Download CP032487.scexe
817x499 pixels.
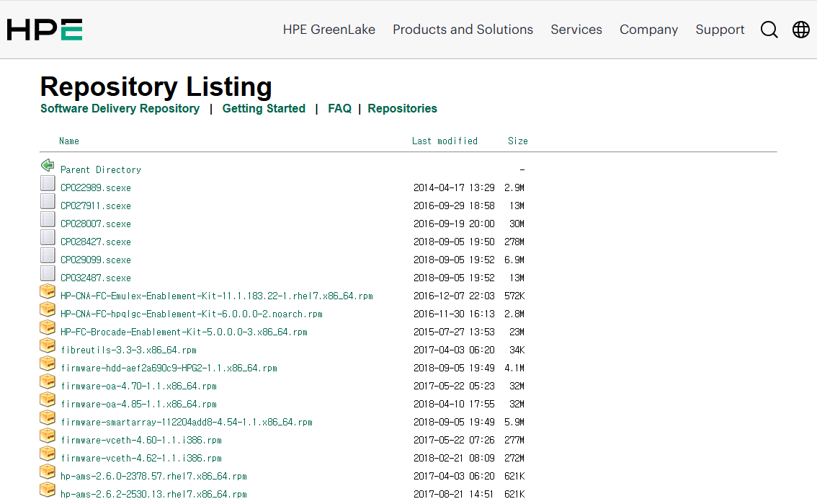[96, 278]
